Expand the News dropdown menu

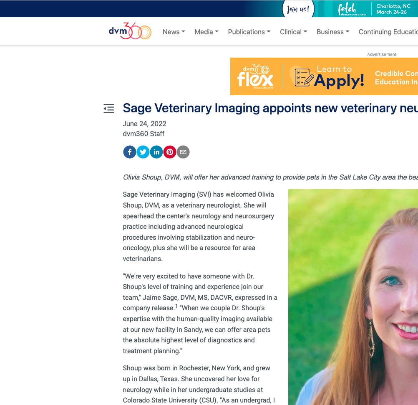pyautogui.click(x=174, y=32)
